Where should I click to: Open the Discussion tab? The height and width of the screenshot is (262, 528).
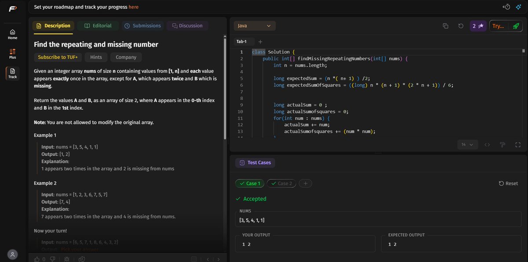point(187,26)
